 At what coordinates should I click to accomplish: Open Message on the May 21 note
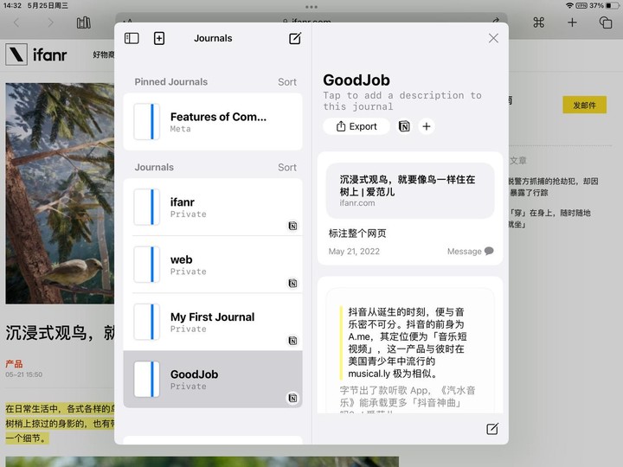(471, 251)
